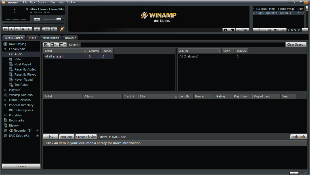Screen dimensions: 310x175
Task: Open the Help menu
Action: 61,2
